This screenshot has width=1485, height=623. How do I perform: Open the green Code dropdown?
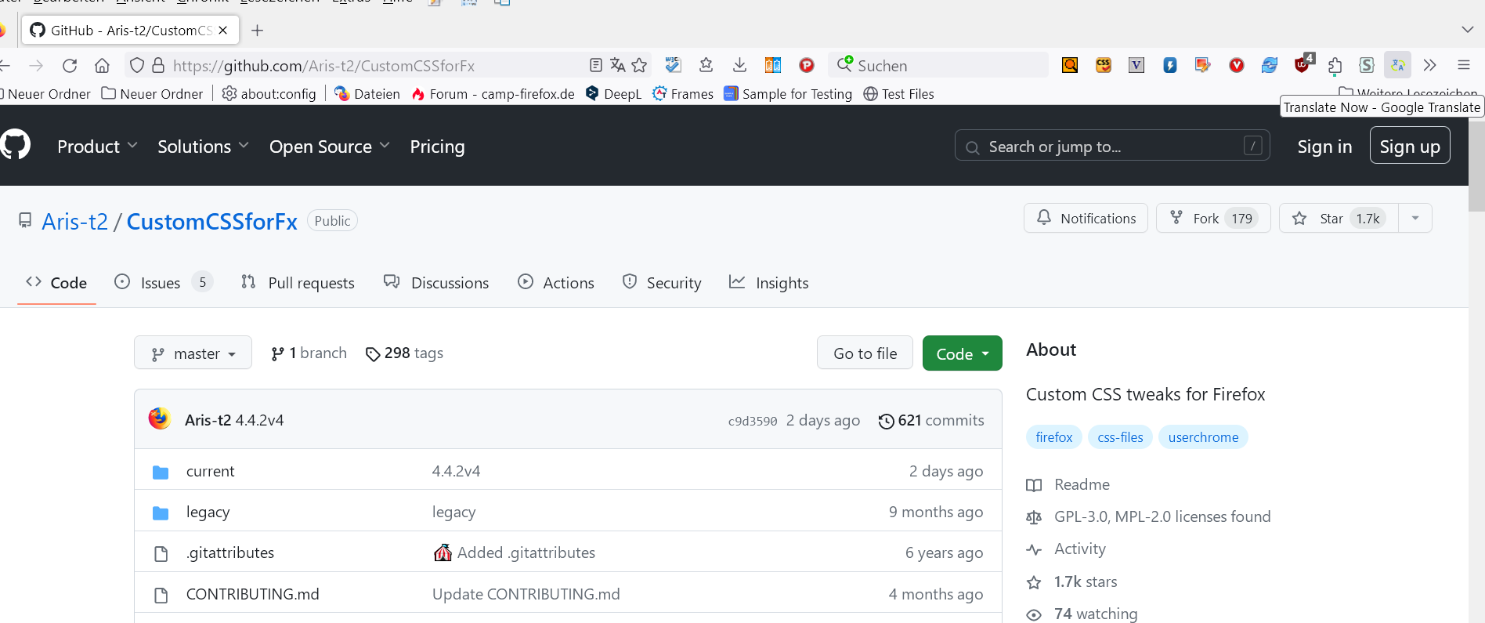click(x=962, y=353)
